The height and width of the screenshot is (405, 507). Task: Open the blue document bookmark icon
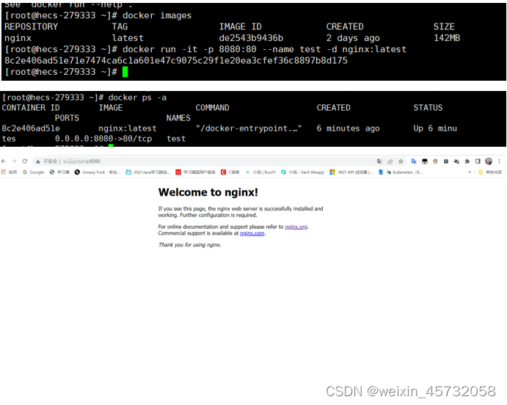[x=381, y=172]
